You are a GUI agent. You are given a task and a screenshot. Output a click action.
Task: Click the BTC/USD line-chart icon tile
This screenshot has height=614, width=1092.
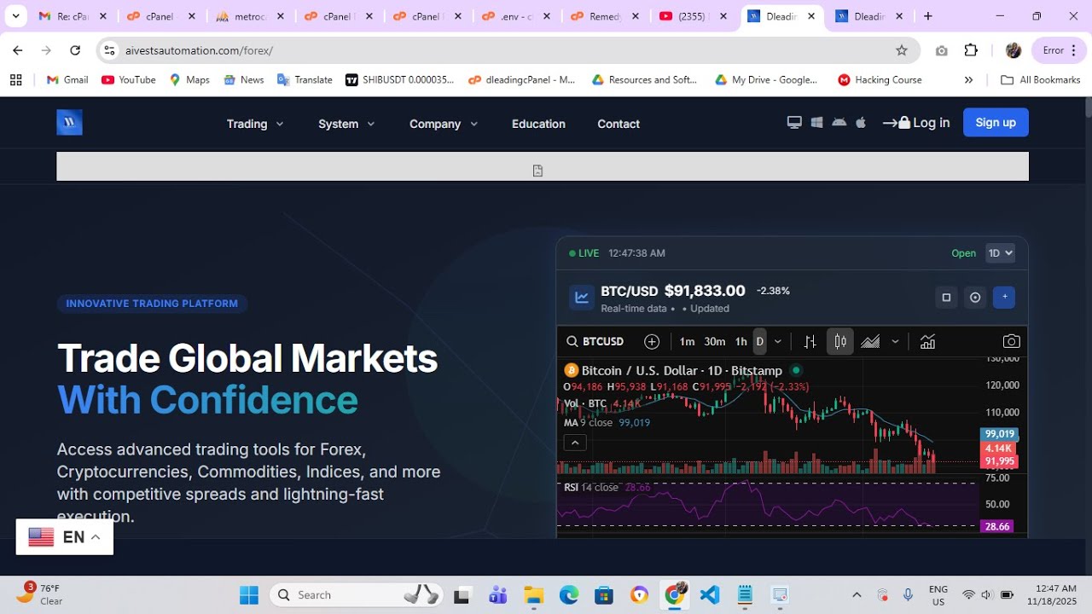click(x=582, y=298)
